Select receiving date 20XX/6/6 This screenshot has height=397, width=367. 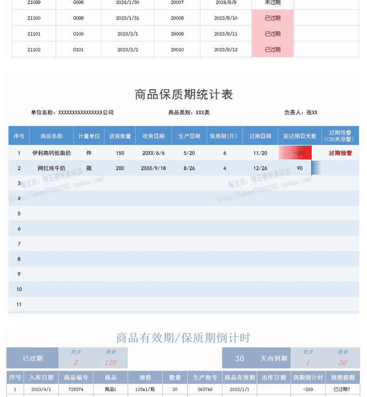[153, 153]
